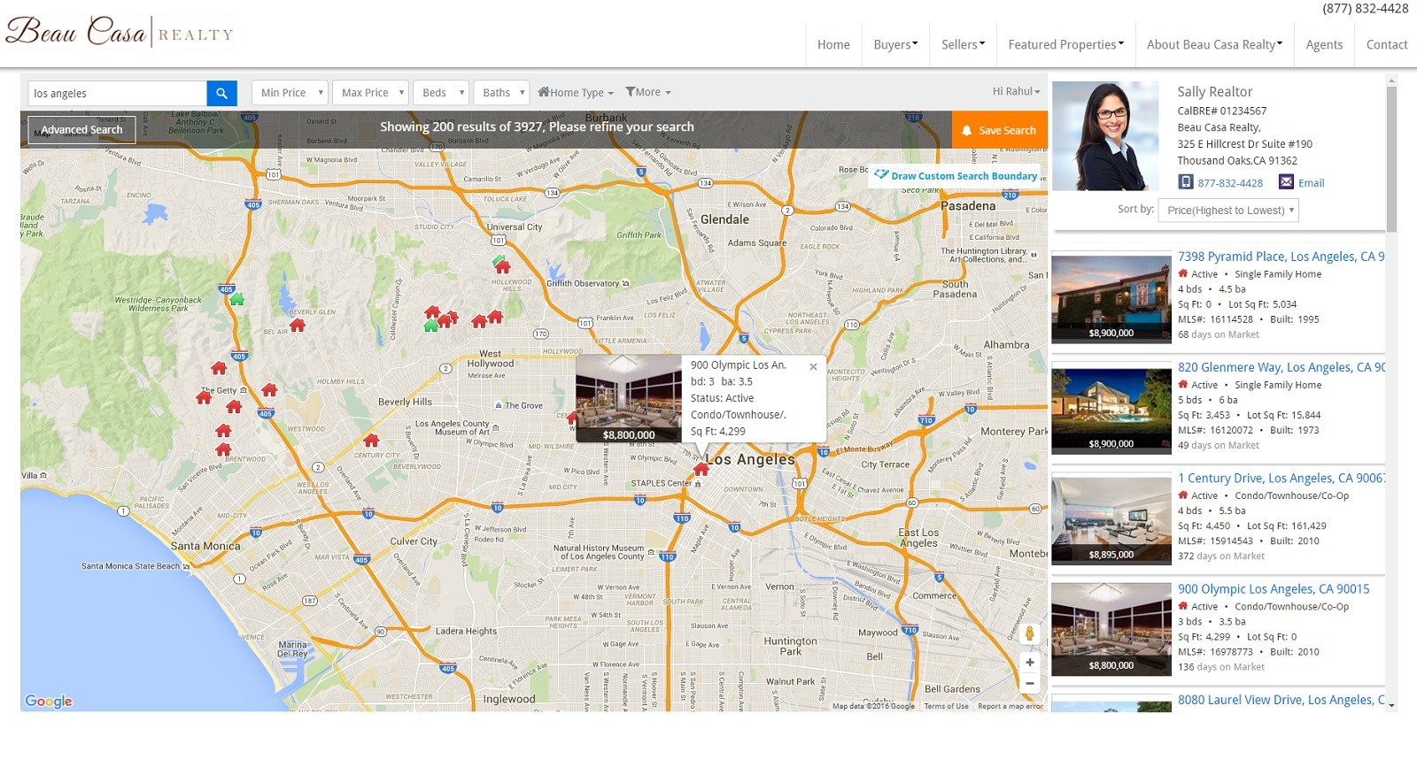Open 7398 Pyramid Place listing link
This screenshot has height=775, width=1417.
1281,257
